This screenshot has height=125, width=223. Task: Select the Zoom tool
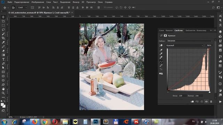click(x=3, y=93)
